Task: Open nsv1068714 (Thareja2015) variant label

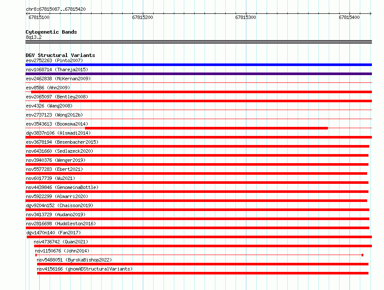Action: [57, 69]
